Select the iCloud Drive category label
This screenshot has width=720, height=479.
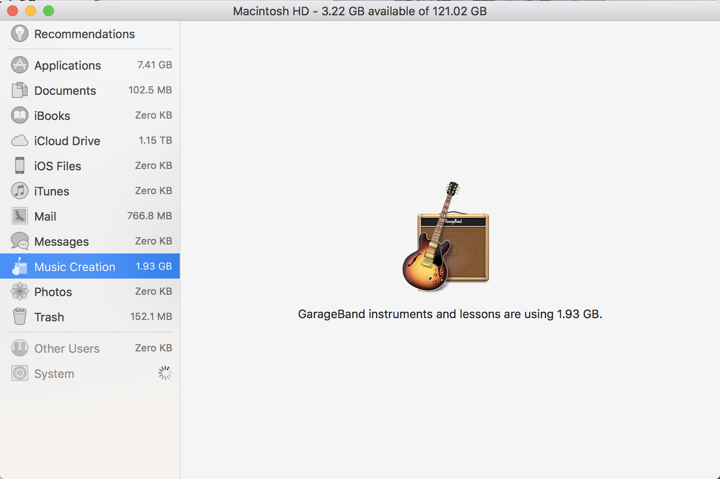click(x=67, y=141)
